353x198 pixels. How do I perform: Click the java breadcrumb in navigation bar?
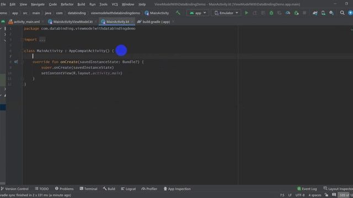[x=48, y=13]
